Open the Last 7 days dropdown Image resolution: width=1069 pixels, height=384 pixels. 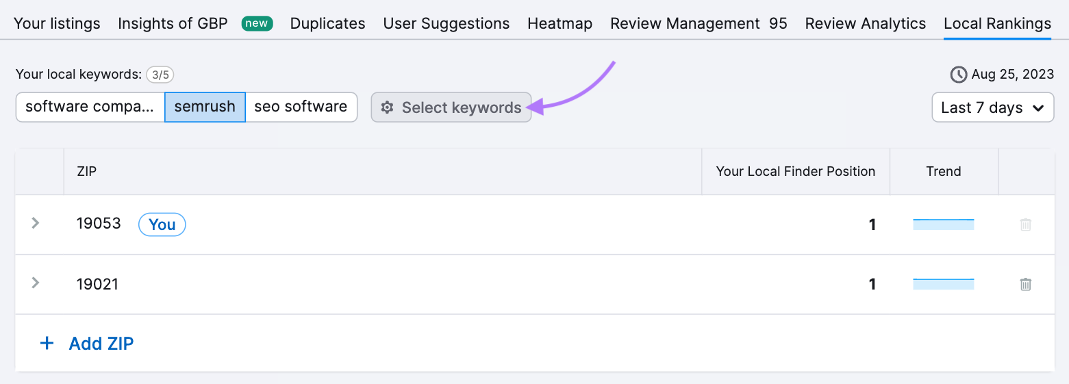992,107
